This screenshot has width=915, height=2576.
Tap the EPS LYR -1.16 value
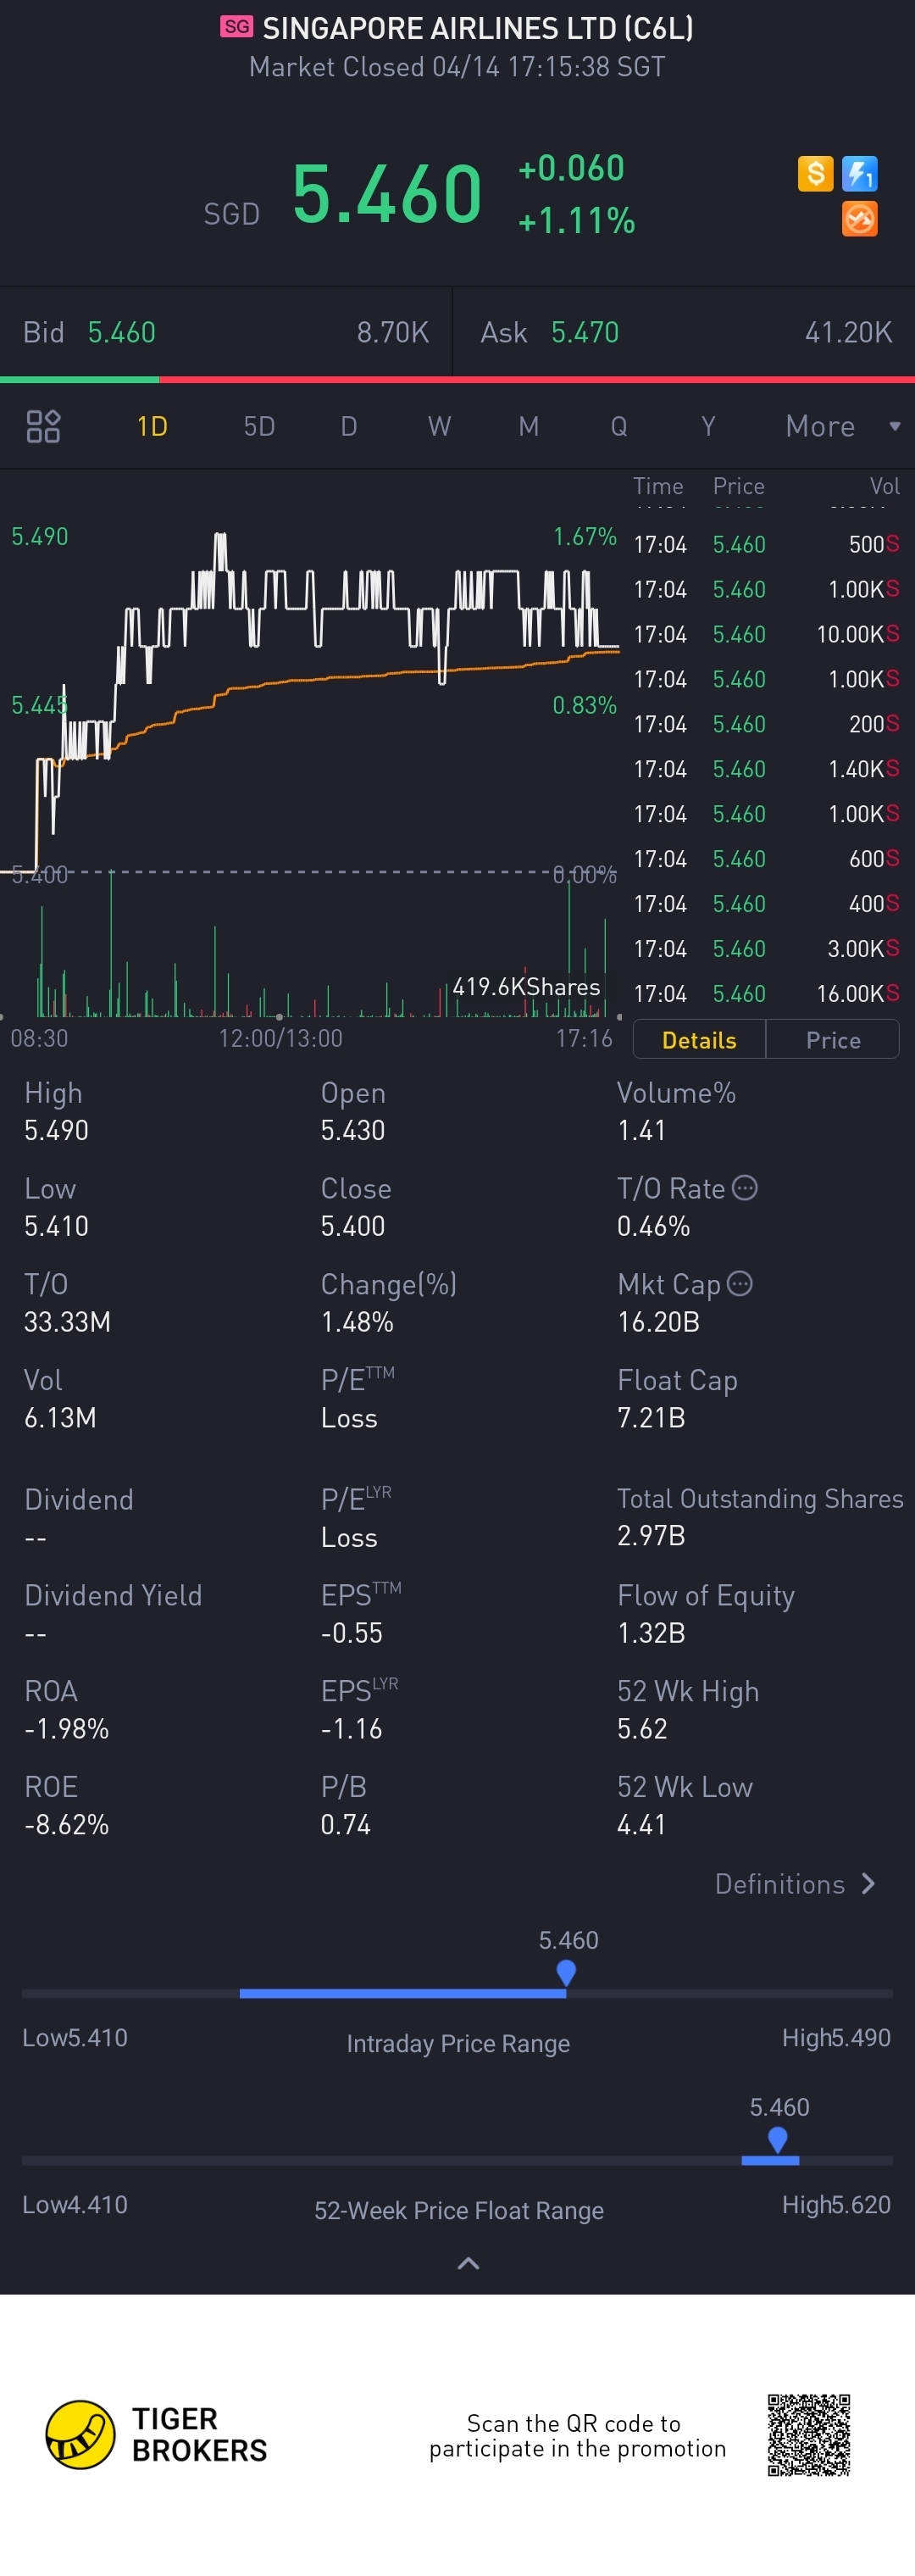click(351, 1728)
